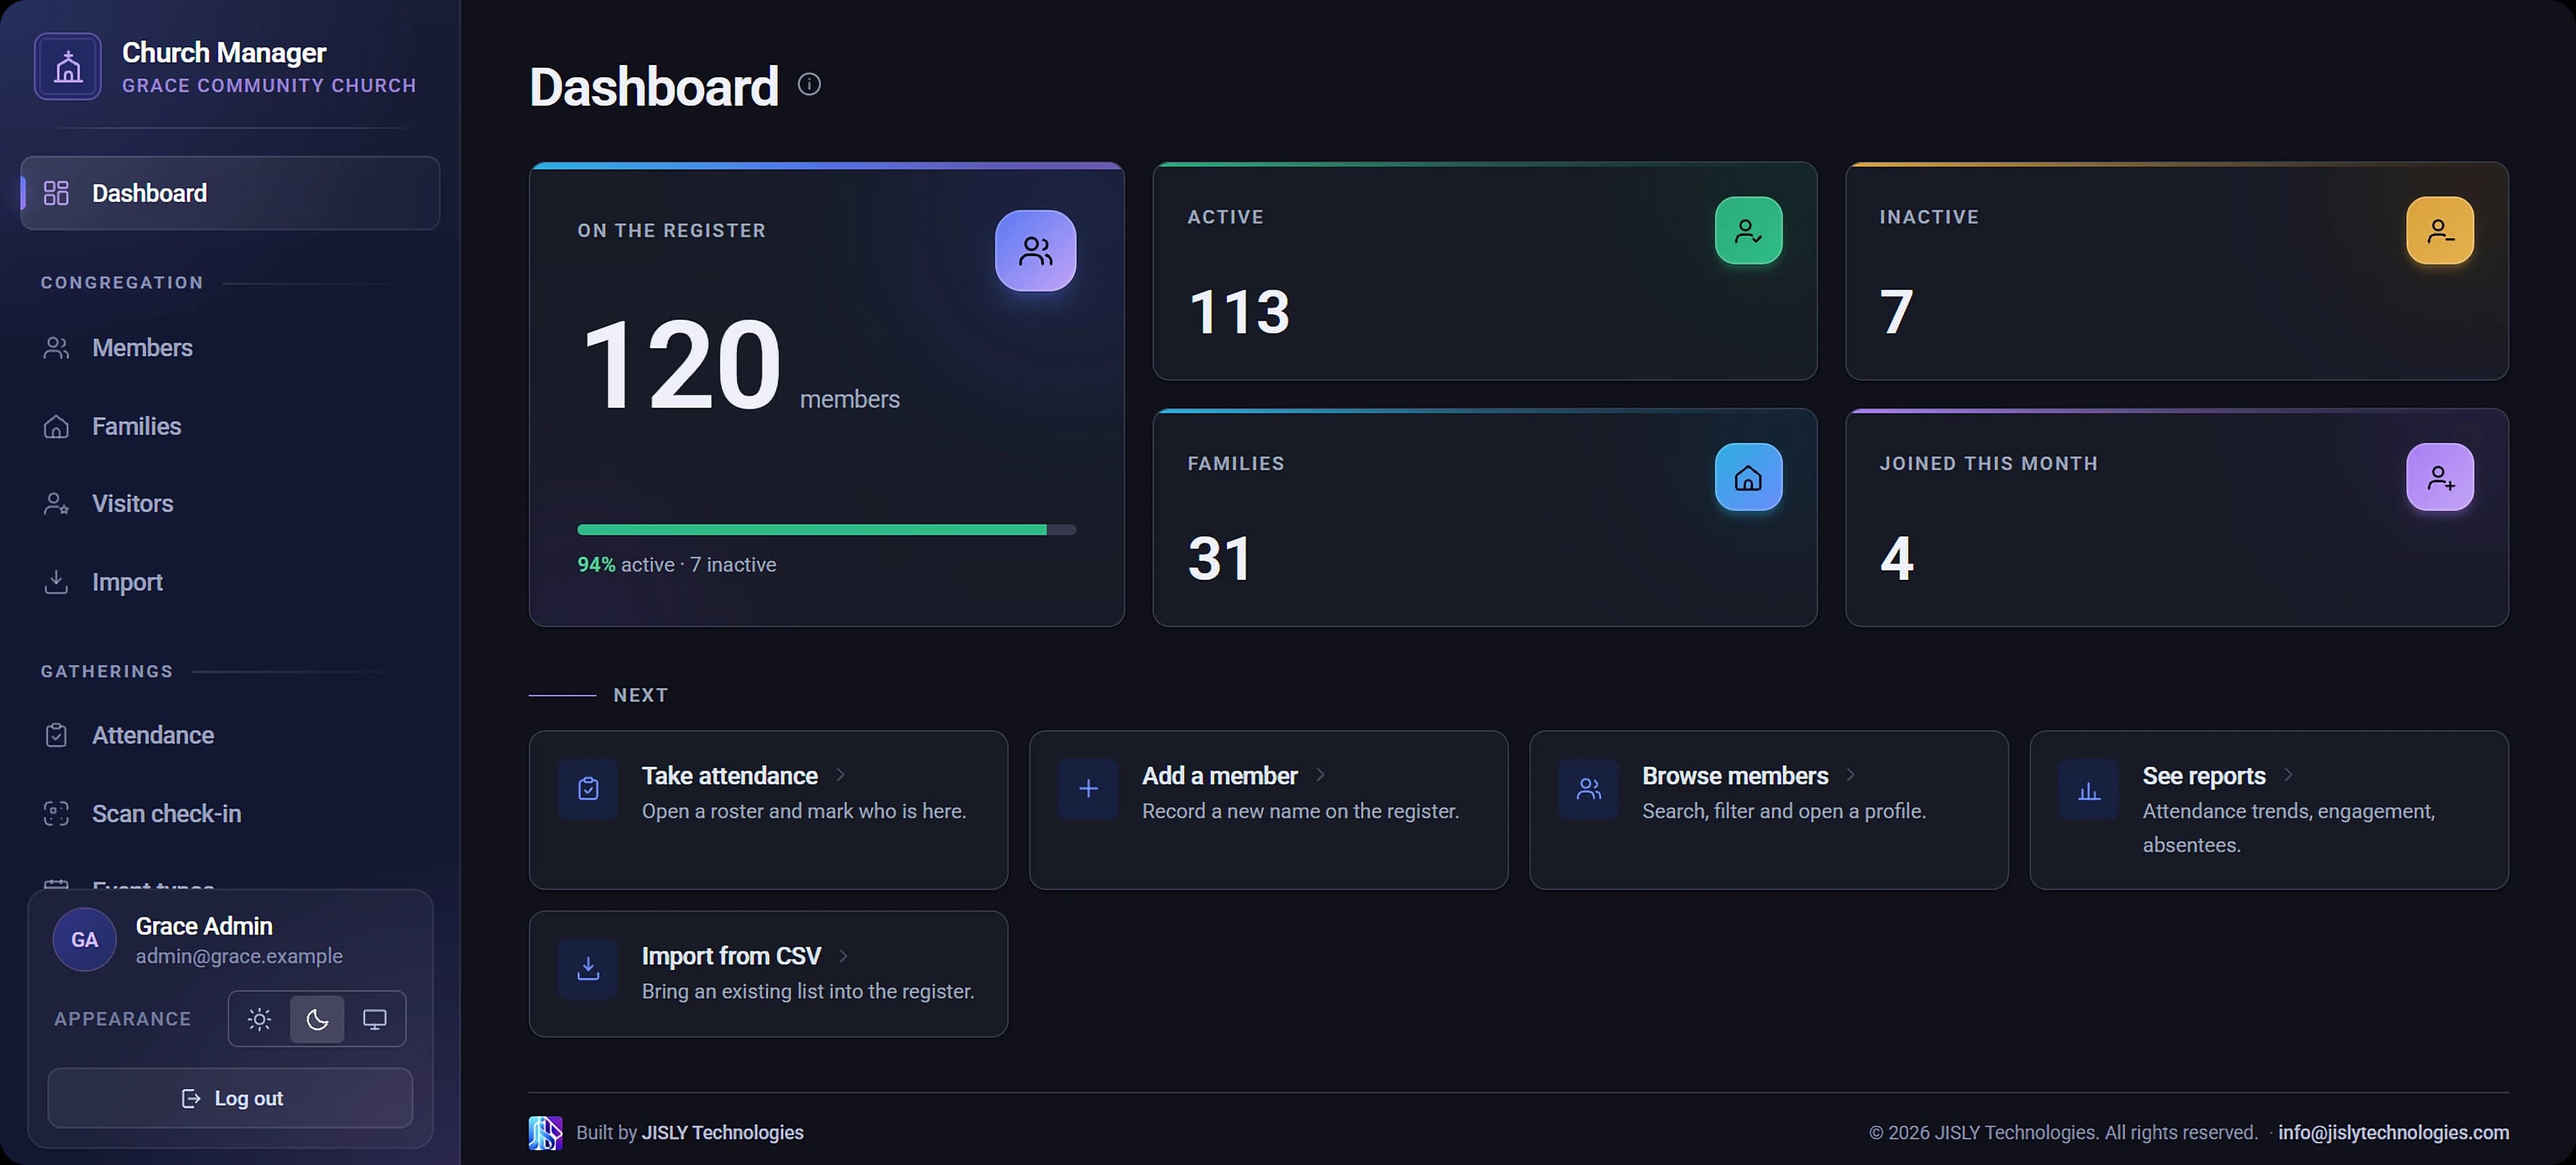
Task: Open the Import from CSV card title
Action: click(731, 956)
